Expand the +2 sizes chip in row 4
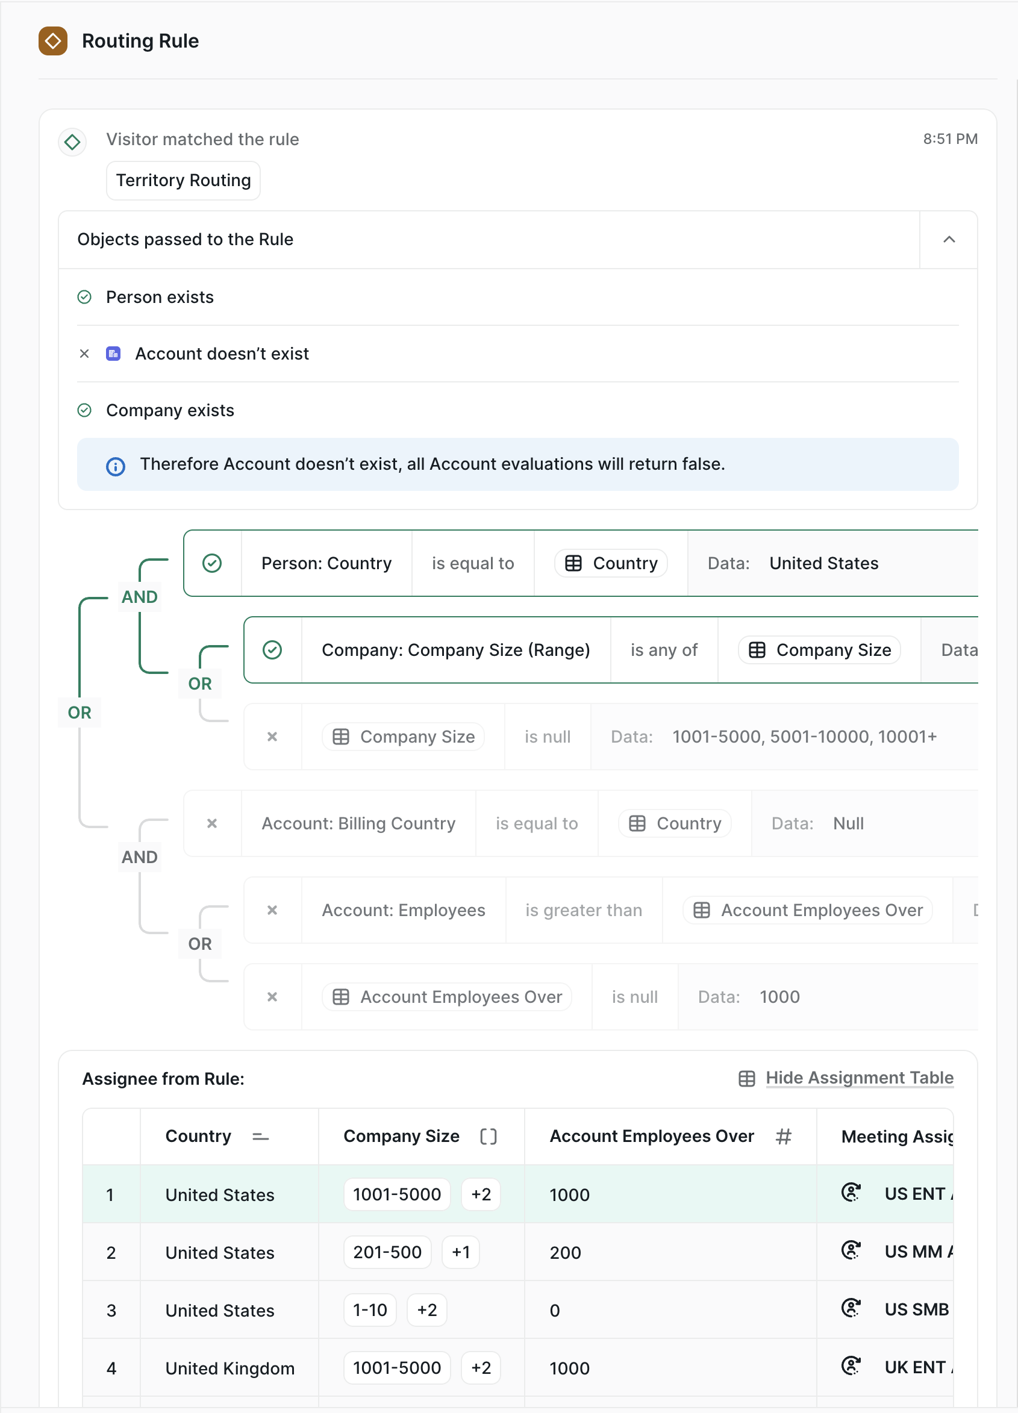The image size is (1018, 1413). click(x=480, y=1368)
